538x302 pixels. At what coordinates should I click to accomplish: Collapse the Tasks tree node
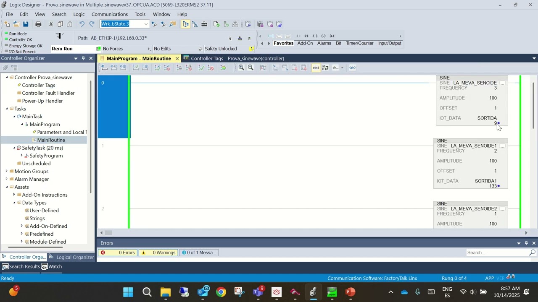[7, 109]
